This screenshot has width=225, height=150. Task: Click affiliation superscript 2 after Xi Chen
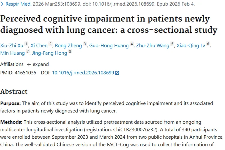tap(50, 44)
